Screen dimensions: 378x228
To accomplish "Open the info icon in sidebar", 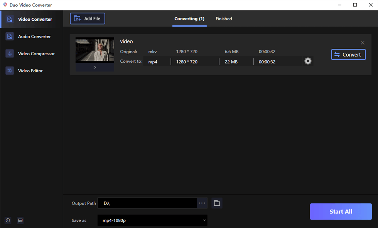I will pyautogui.click(x=8, y=220).
